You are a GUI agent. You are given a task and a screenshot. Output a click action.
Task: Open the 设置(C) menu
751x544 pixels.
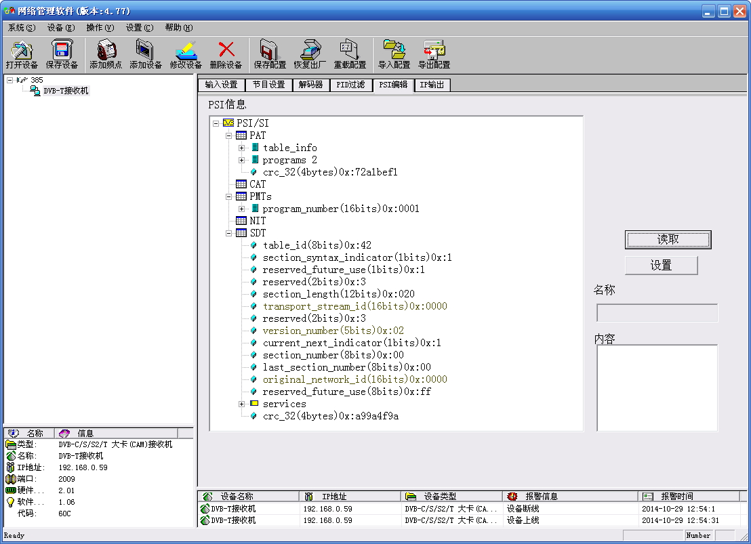[140, 28]
